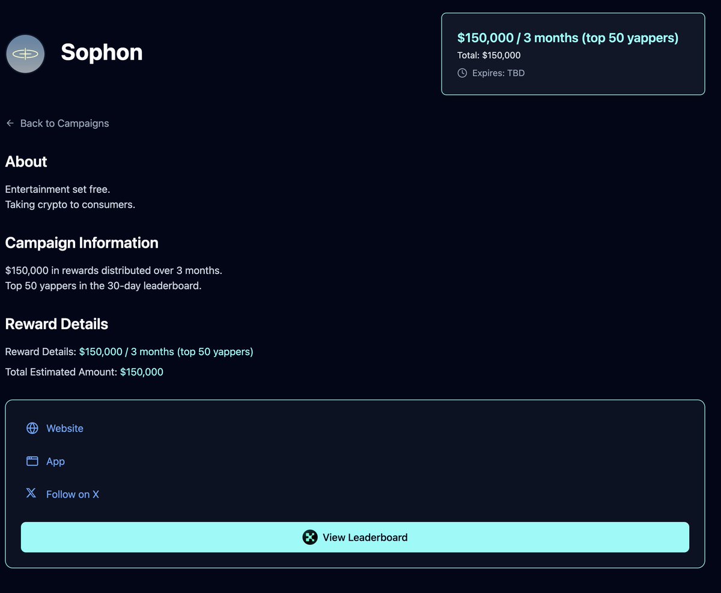
Task: Click the Sophon title heading
Action: click(x=102, y=53)
